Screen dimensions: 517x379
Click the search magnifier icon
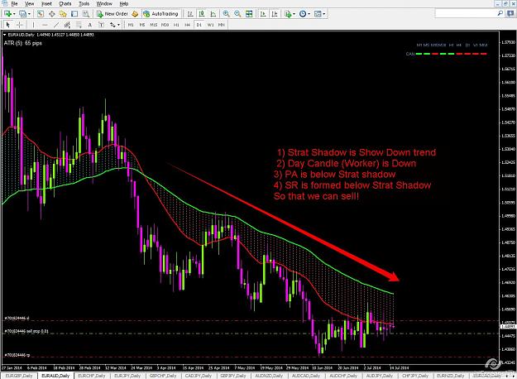(500, 13)
